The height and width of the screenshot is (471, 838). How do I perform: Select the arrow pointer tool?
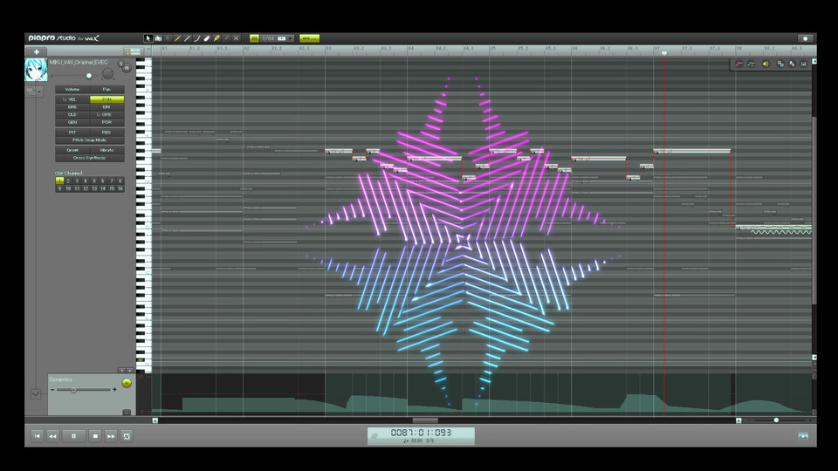coord(148,38)
